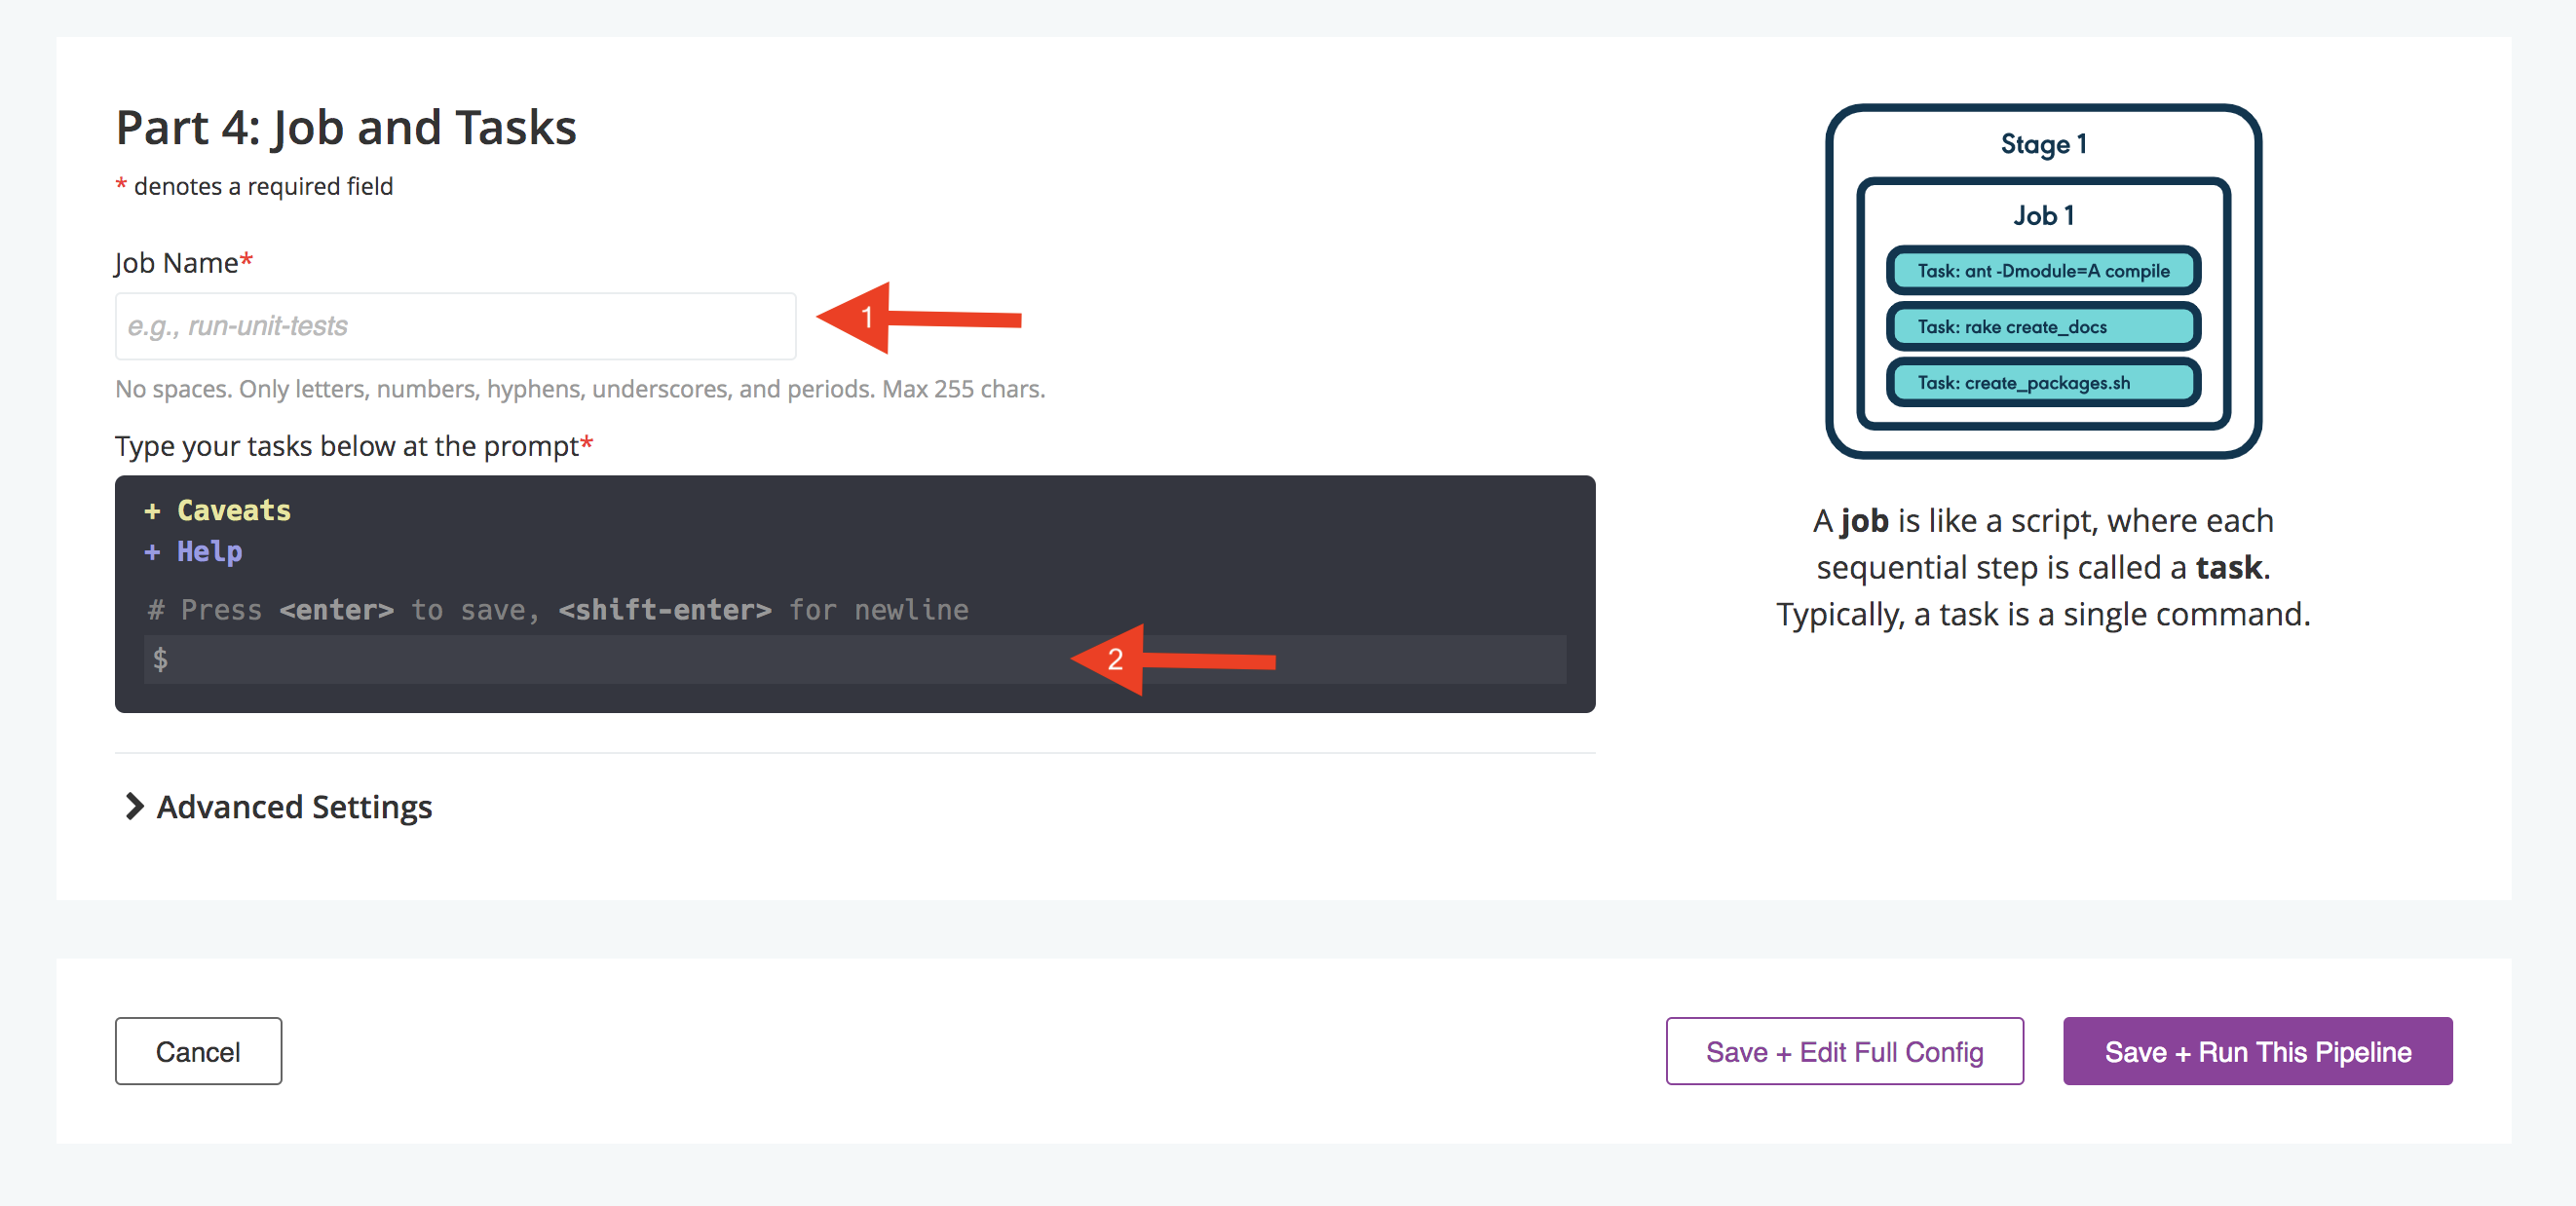The height and width of the screenshot is (1206, 2576).
Task: Click the Cancel button
Action: tap(198, 1051)
